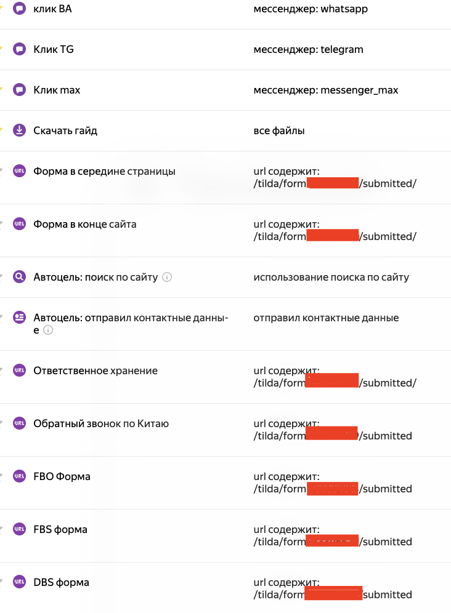This screenshot has height=613, width=451.
Task: Open the Скачать гайд goal
Action: tap(65, 130)
